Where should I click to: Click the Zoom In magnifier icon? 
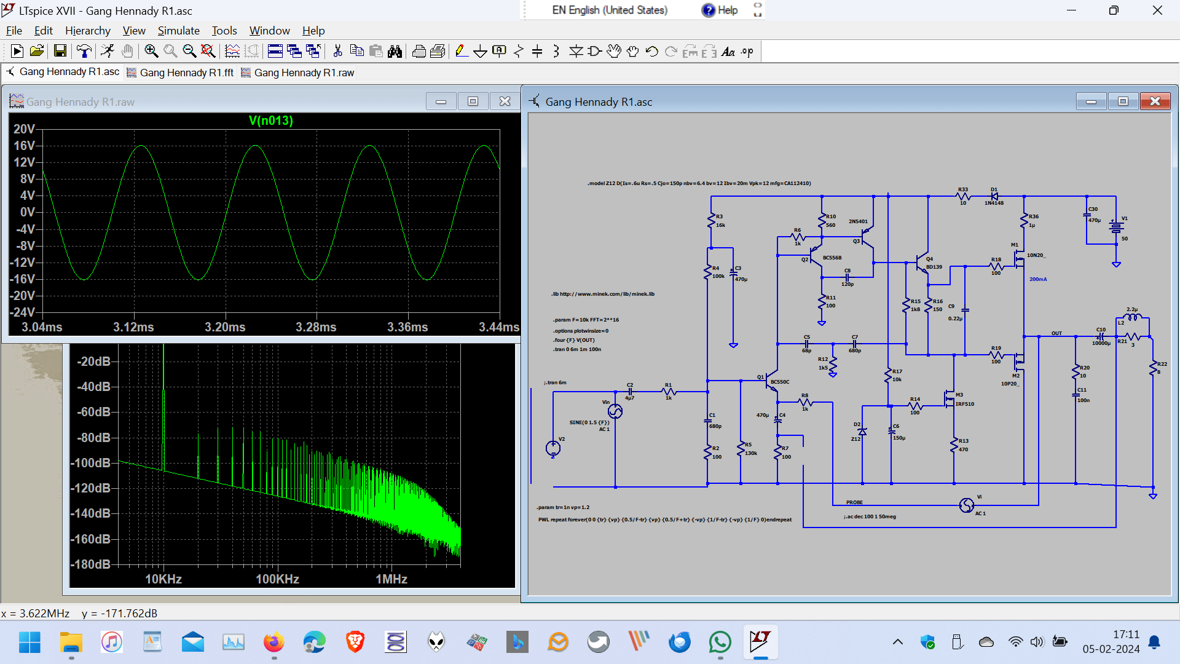tap(151, 52)
